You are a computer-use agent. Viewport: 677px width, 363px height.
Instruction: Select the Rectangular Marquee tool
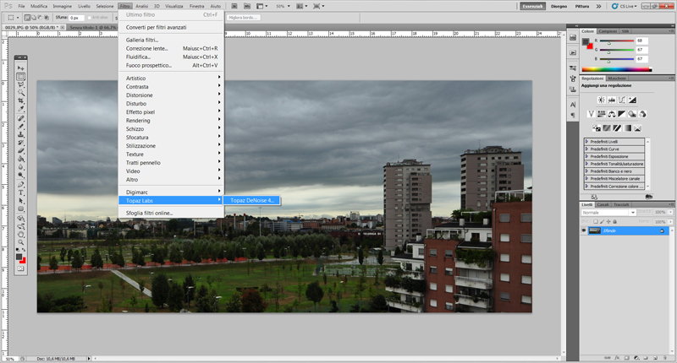coord(21,76)
